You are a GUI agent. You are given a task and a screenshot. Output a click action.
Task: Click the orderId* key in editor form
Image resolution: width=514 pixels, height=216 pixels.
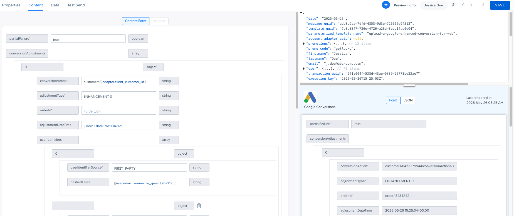tap(58, 110)
